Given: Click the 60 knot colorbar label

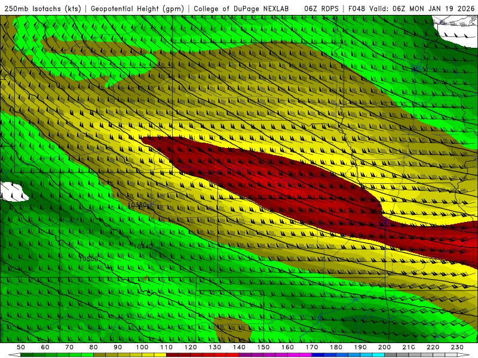Looking at the screenshot, I should point(45,347).
